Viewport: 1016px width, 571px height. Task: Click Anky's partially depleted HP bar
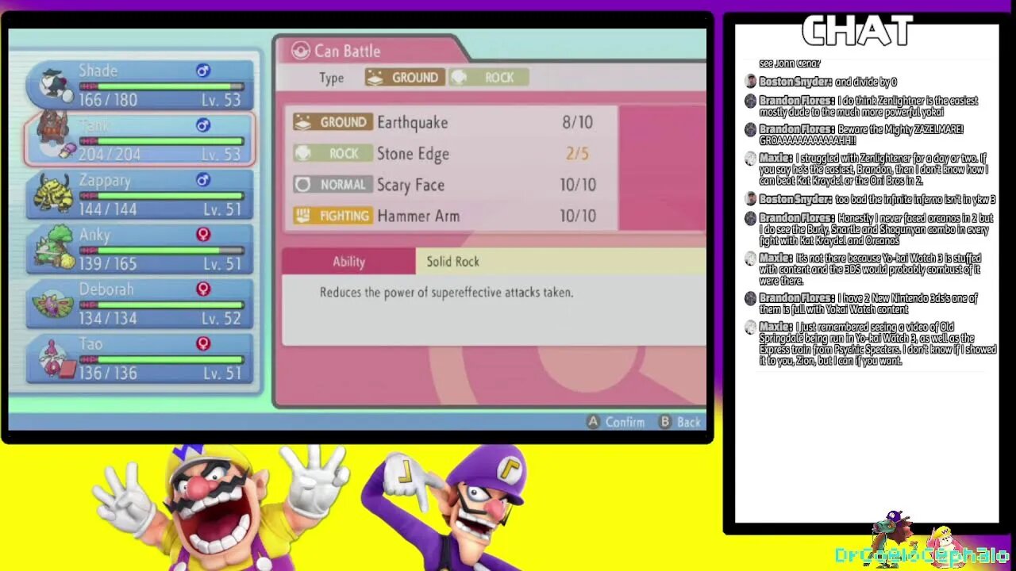click(x=162, y=250)
